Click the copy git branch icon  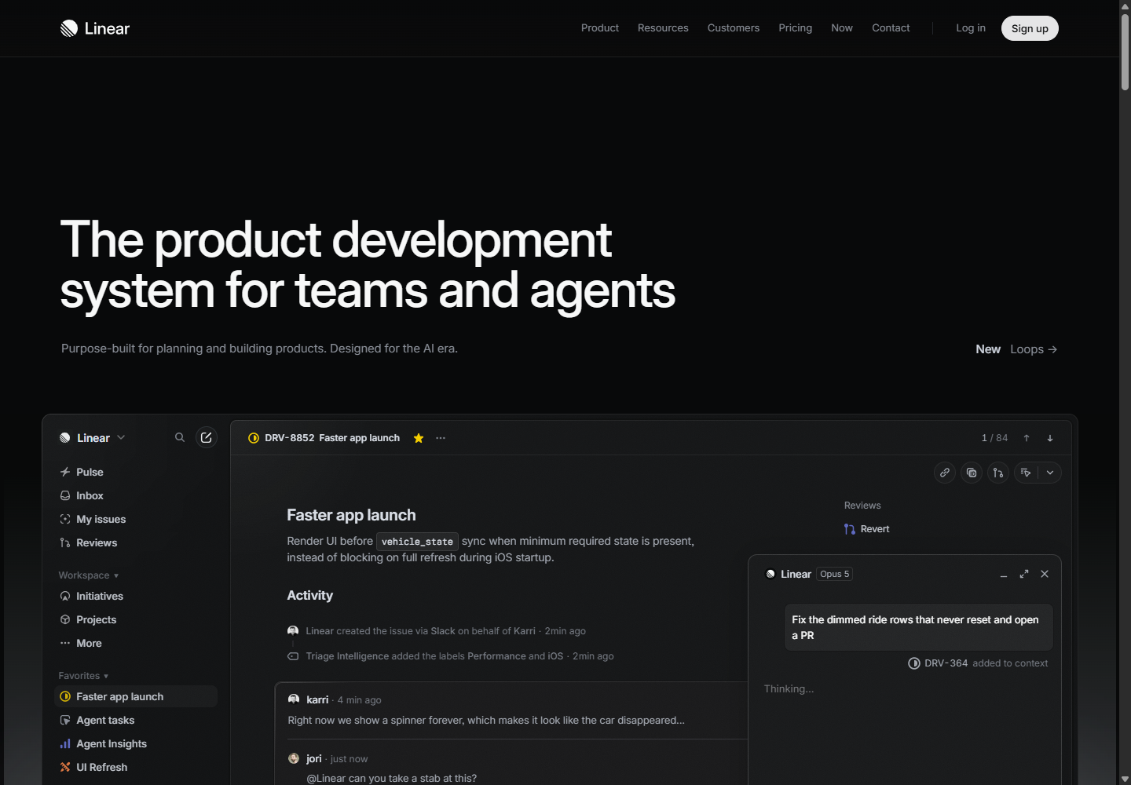coord(998,473)
